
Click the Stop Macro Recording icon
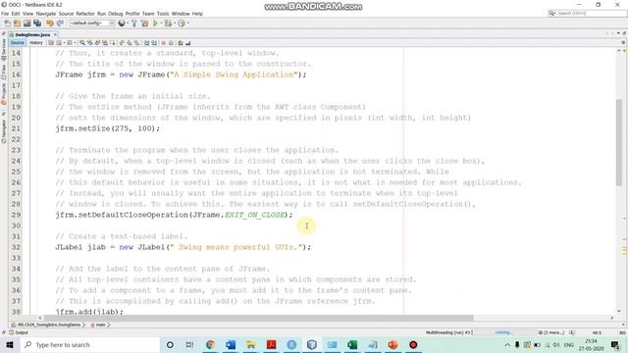tap(171, 43)
